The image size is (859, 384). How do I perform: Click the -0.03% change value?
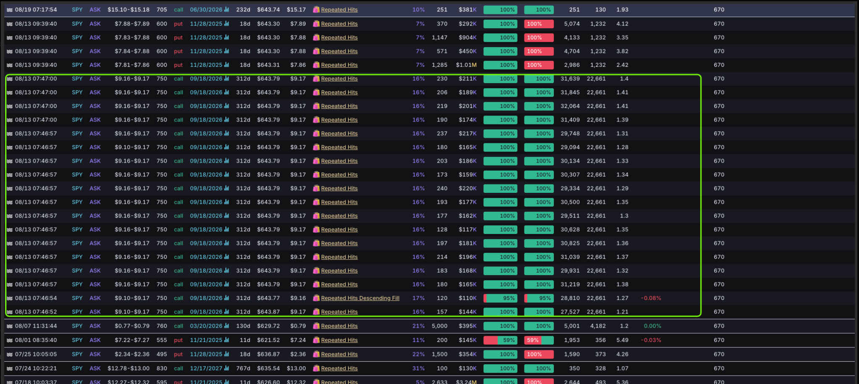click(651, 340)
